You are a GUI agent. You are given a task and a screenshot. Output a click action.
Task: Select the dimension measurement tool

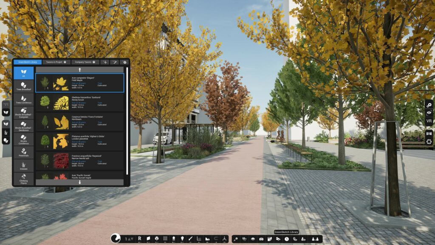[199, 239]
